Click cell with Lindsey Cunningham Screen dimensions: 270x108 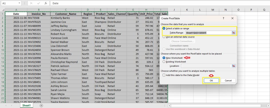66,30
